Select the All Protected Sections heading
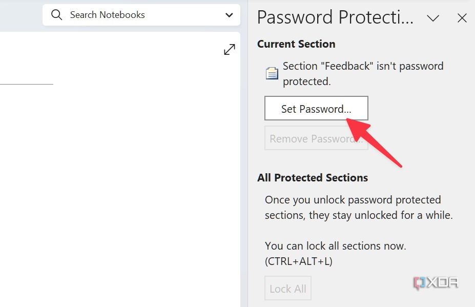This screenshot has height=307, width=475. (313, 178)
